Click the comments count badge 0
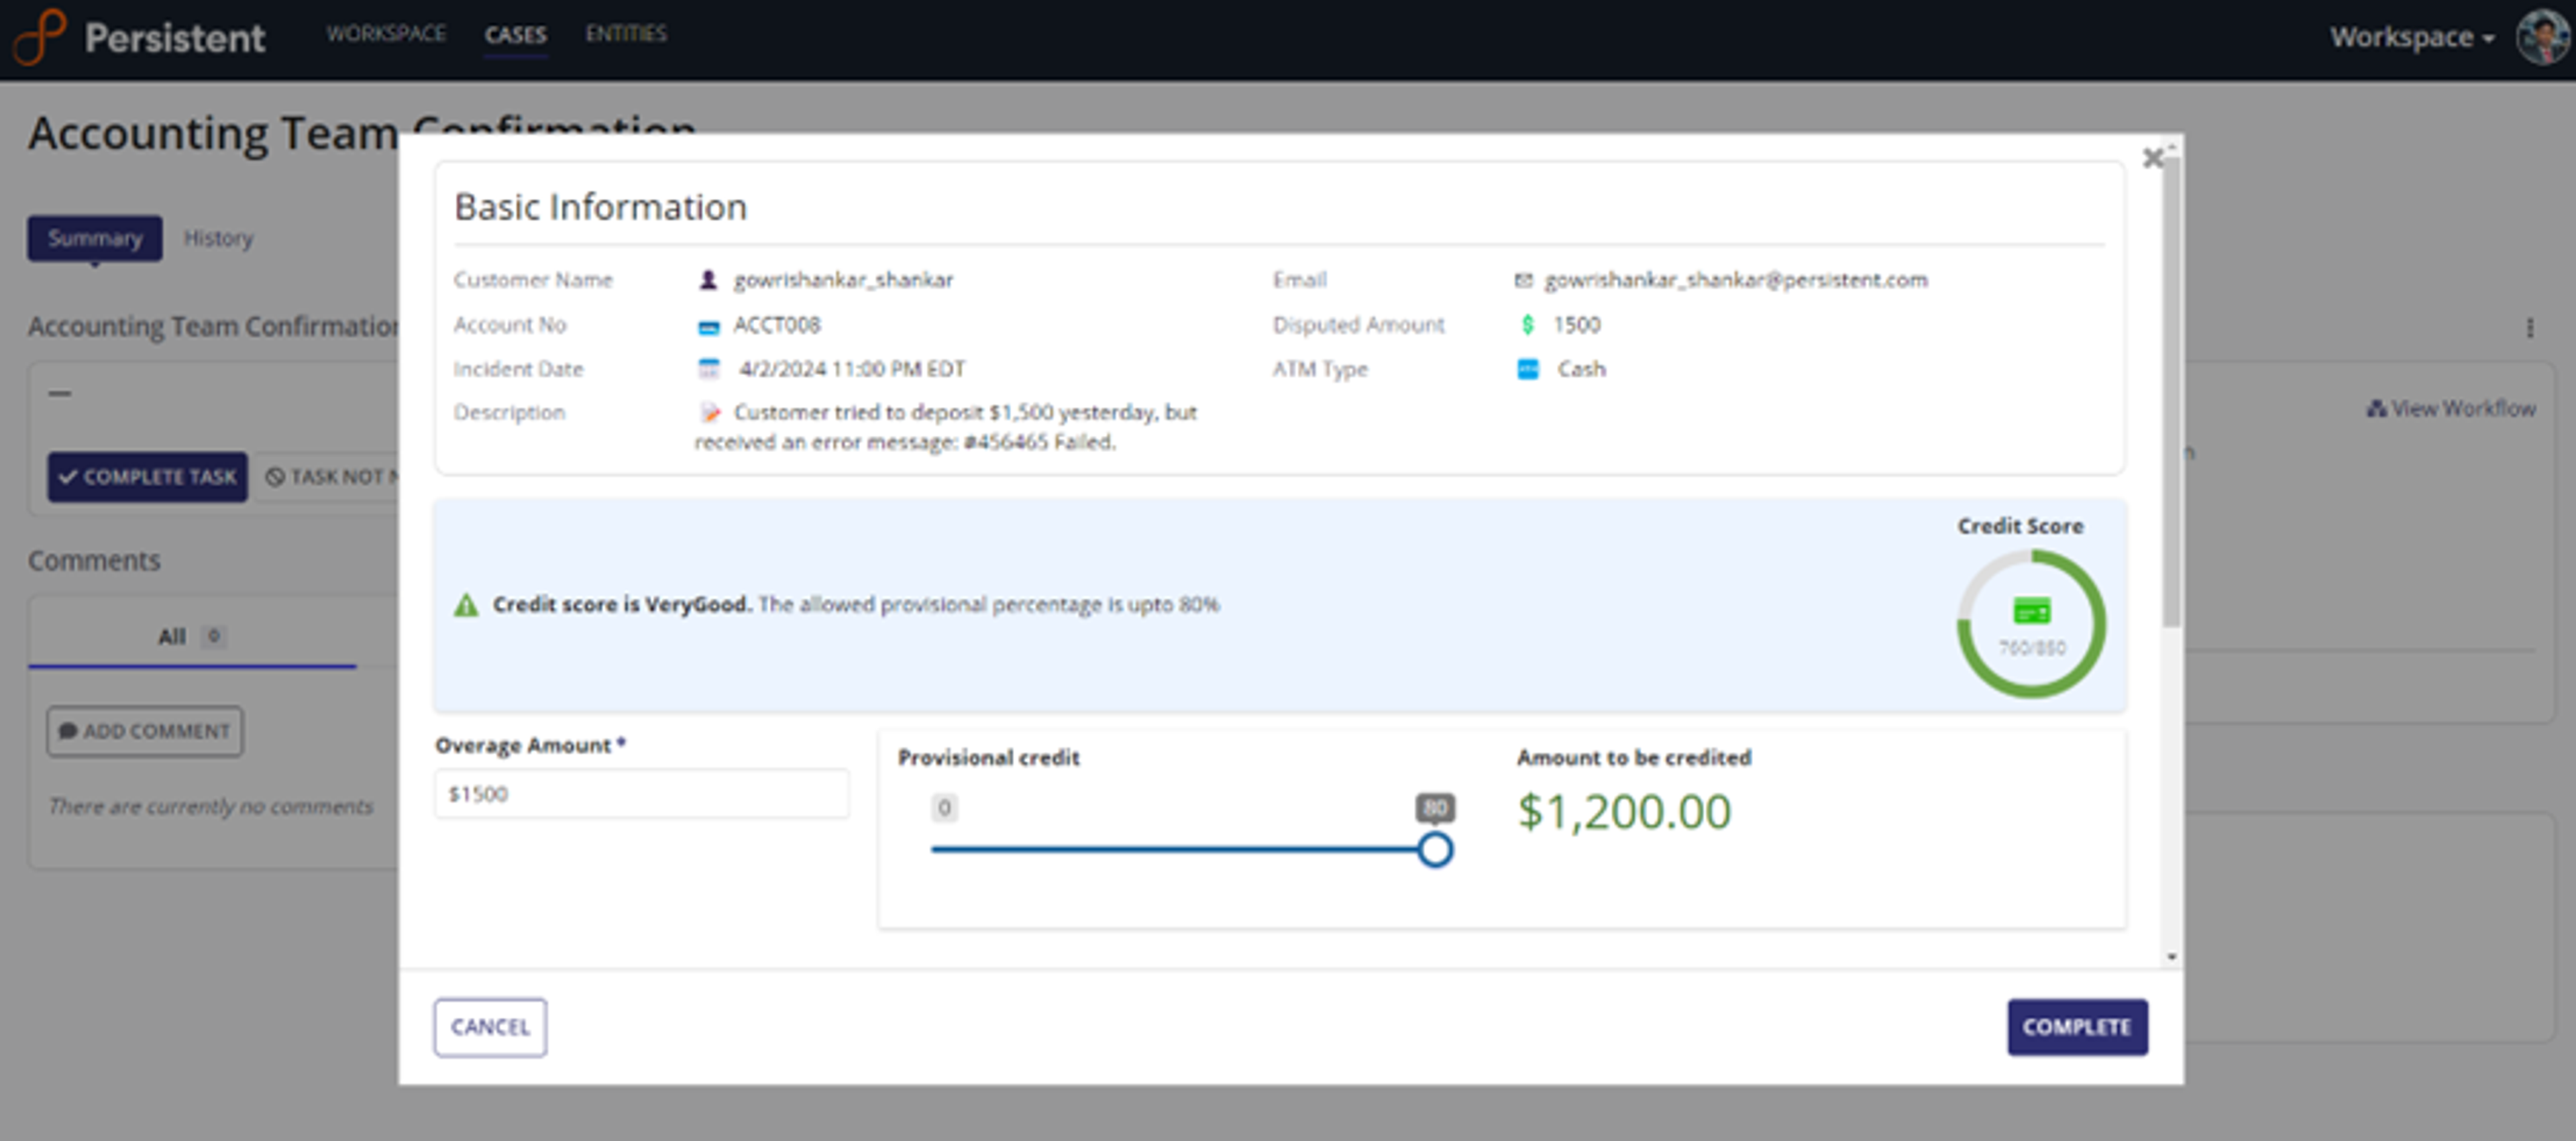The height and width of the screenshot is (1141, 2576). pyautogui.click(x=213, y=636)
